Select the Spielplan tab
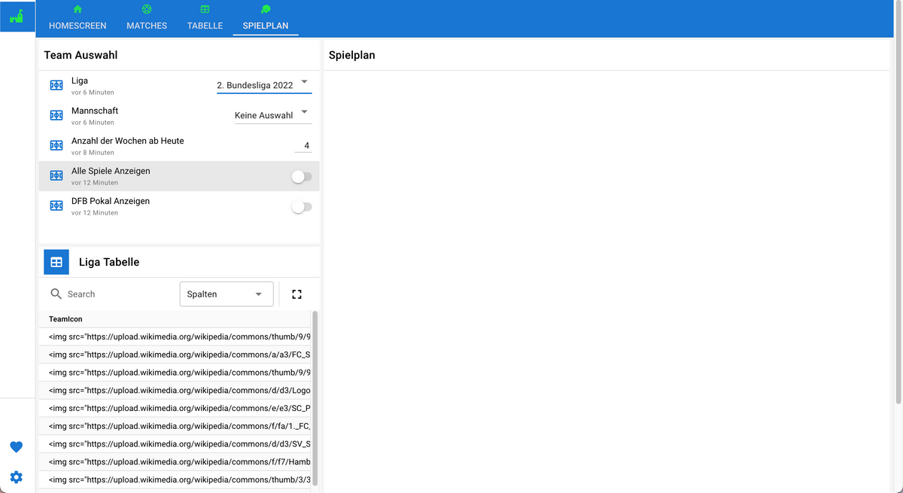Image resolution: width=903 pixels, height=493 pixels. (266, 19)
